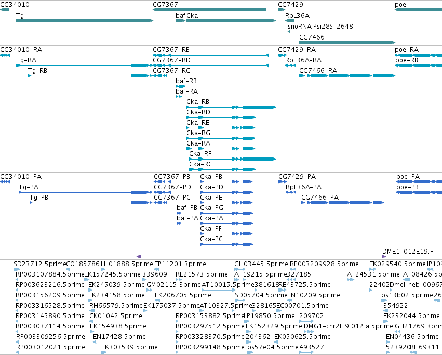
Task: Click the RpL36A gene label
Action: click(297, 16)
